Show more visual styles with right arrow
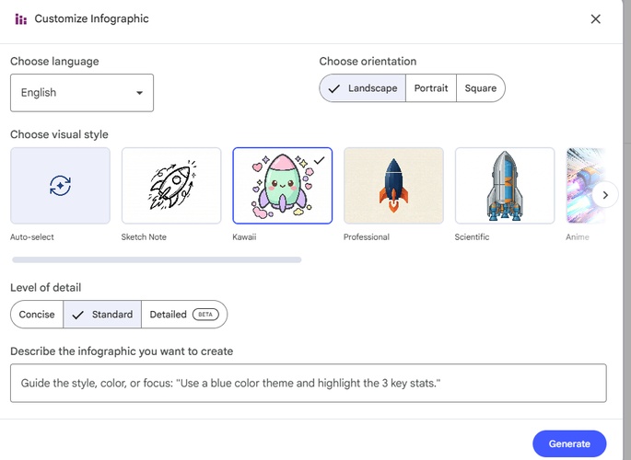This screenshot has width=631, height=460. (x=605, y=195)
